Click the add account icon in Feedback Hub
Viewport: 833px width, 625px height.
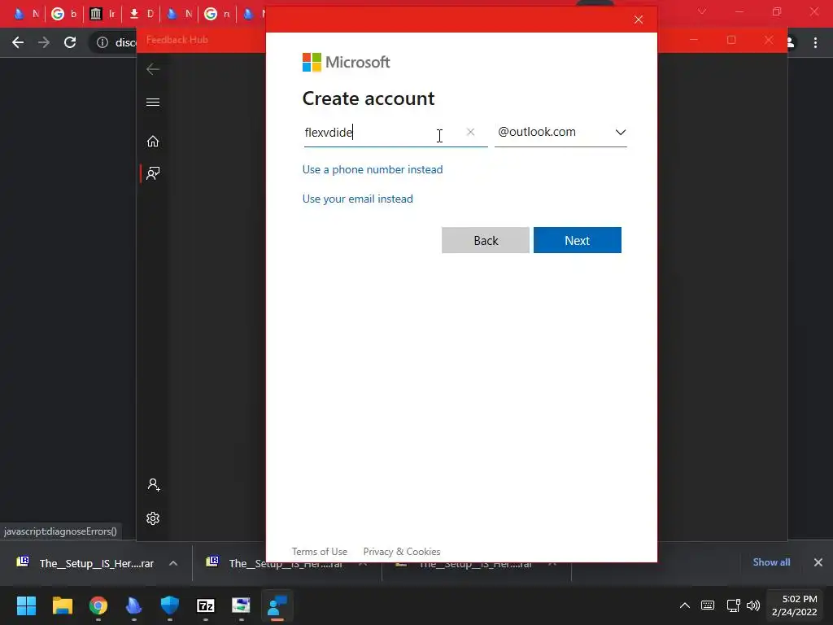pyautogui.click(x=154, y=485)
